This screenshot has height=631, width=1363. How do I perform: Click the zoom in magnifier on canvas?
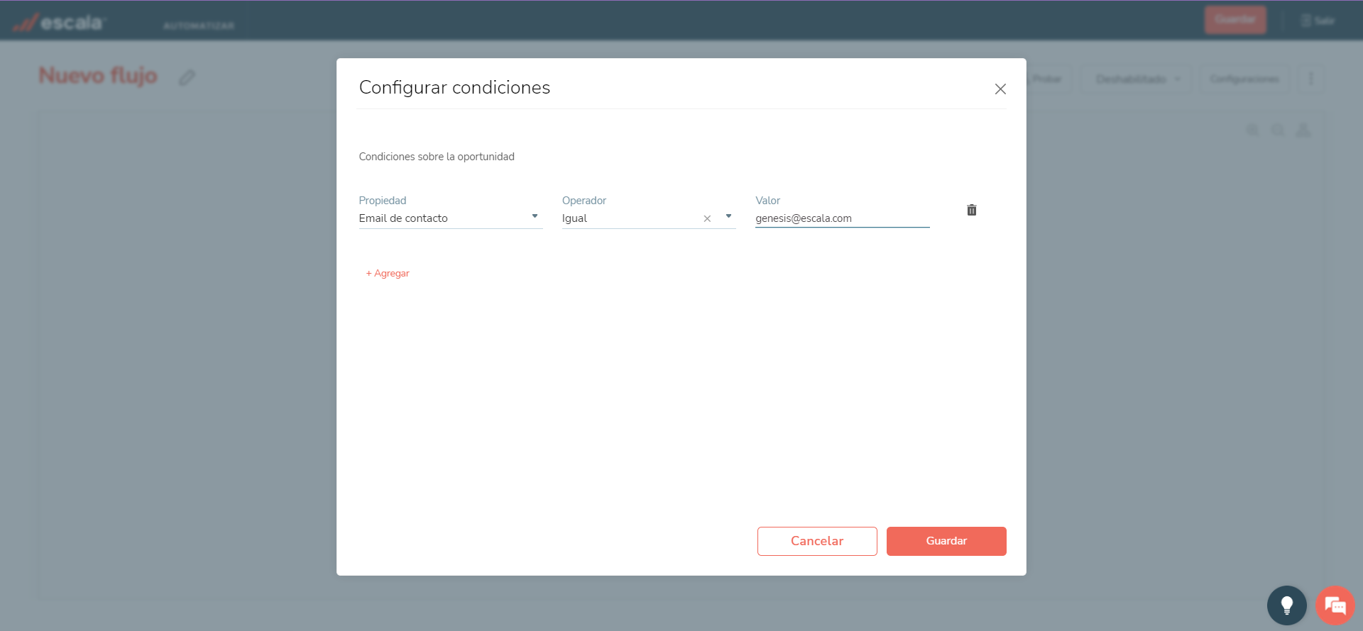[1253, 130]
